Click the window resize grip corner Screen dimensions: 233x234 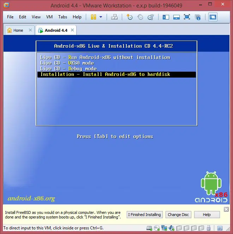[x=228, y=229]
